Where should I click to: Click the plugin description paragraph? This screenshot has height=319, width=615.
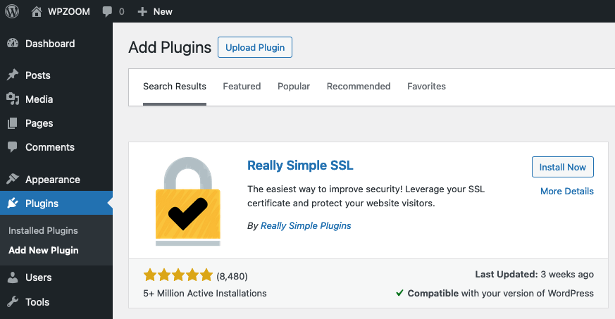[x=366, y=196]
